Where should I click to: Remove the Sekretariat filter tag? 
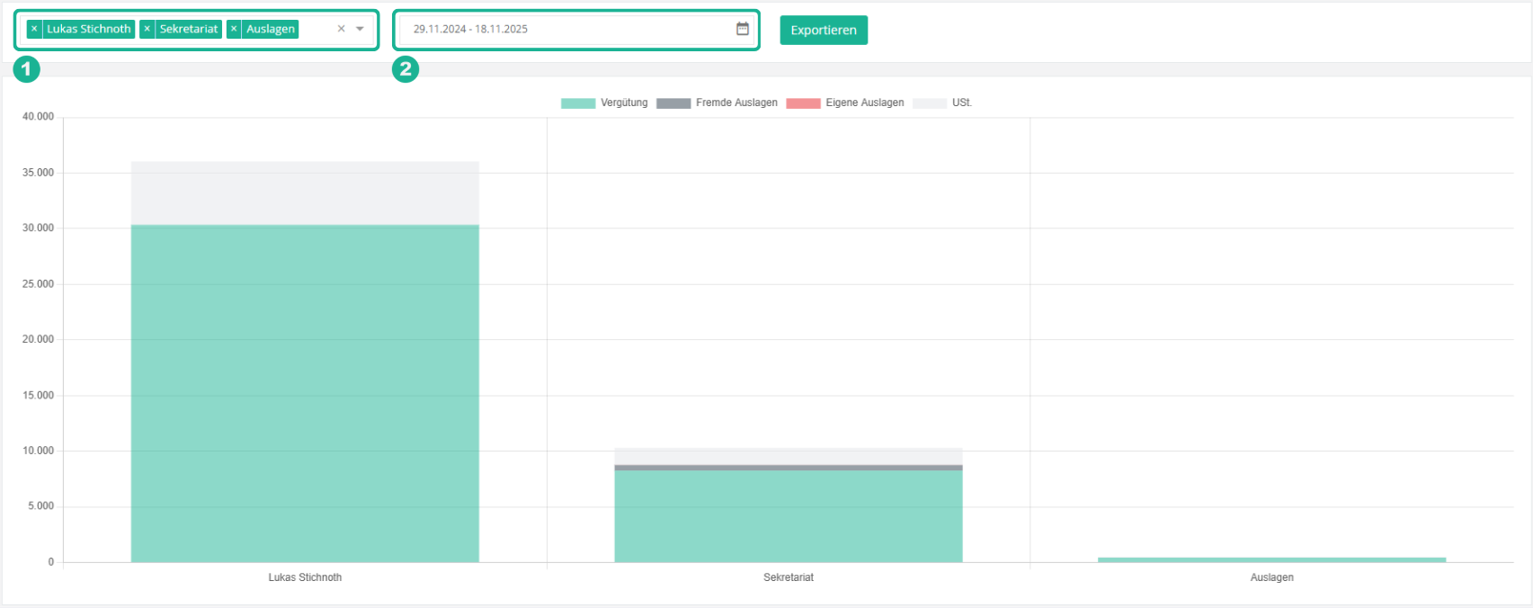coord(147,30)
